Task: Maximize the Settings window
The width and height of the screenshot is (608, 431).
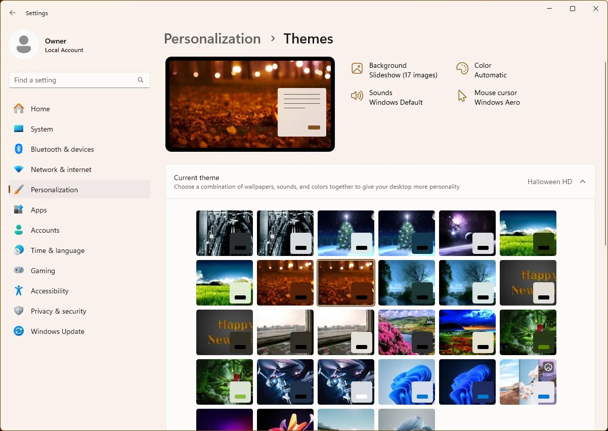Action: coord(573,9)
